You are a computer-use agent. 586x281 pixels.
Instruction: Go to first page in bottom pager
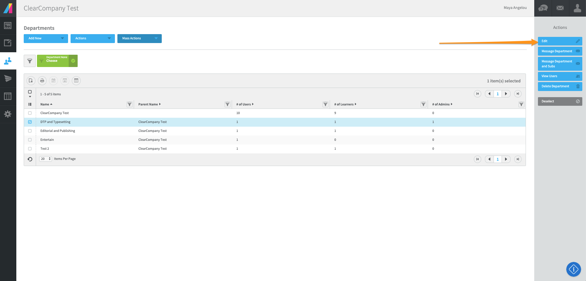pos(478,159)
